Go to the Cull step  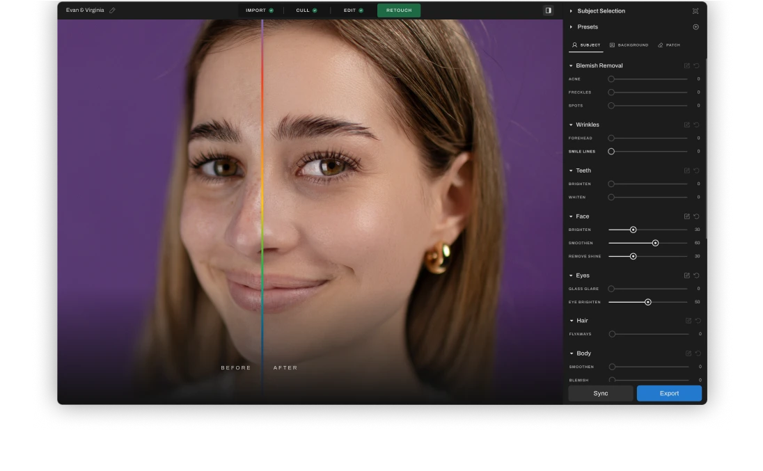click(x=306, y=10)
